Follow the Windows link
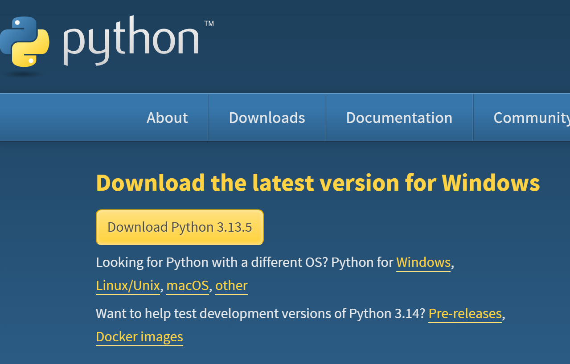Screen dimensions: 570x364 pyautogui.click(x=423, y=262)
